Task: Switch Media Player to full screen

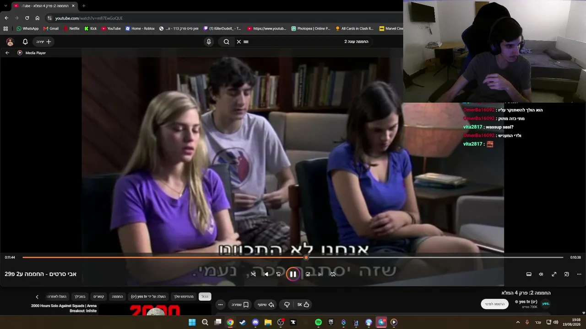Action: (554, 274)
